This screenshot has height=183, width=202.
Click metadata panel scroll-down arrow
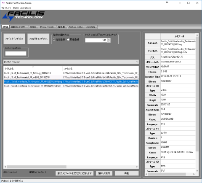[x=197, y=171]
